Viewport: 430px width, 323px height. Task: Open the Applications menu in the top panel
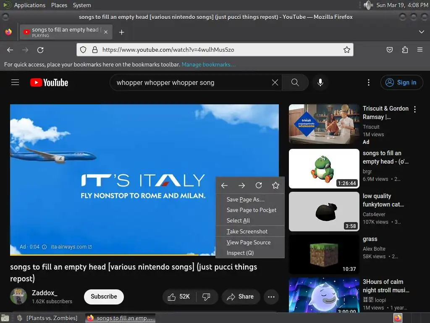30,5
